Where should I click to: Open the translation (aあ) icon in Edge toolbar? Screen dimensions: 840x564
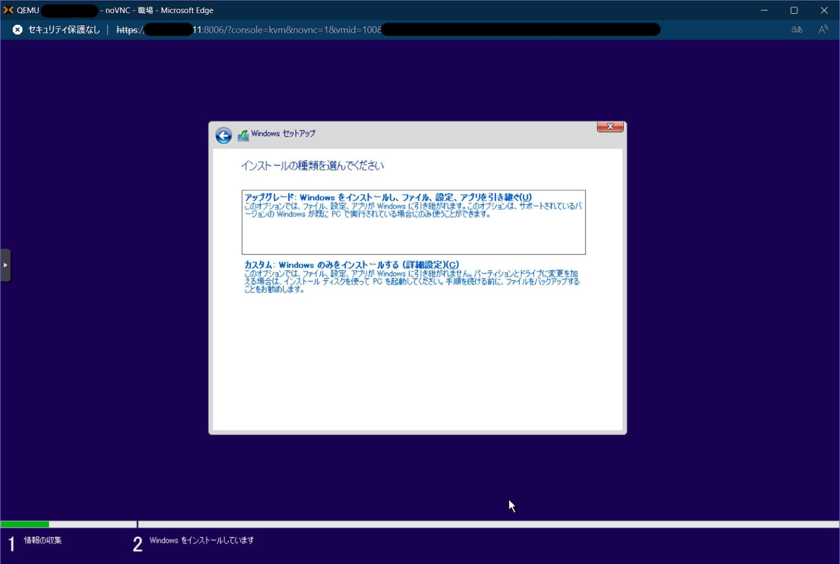pyautogui.click(x=796, y=30)
